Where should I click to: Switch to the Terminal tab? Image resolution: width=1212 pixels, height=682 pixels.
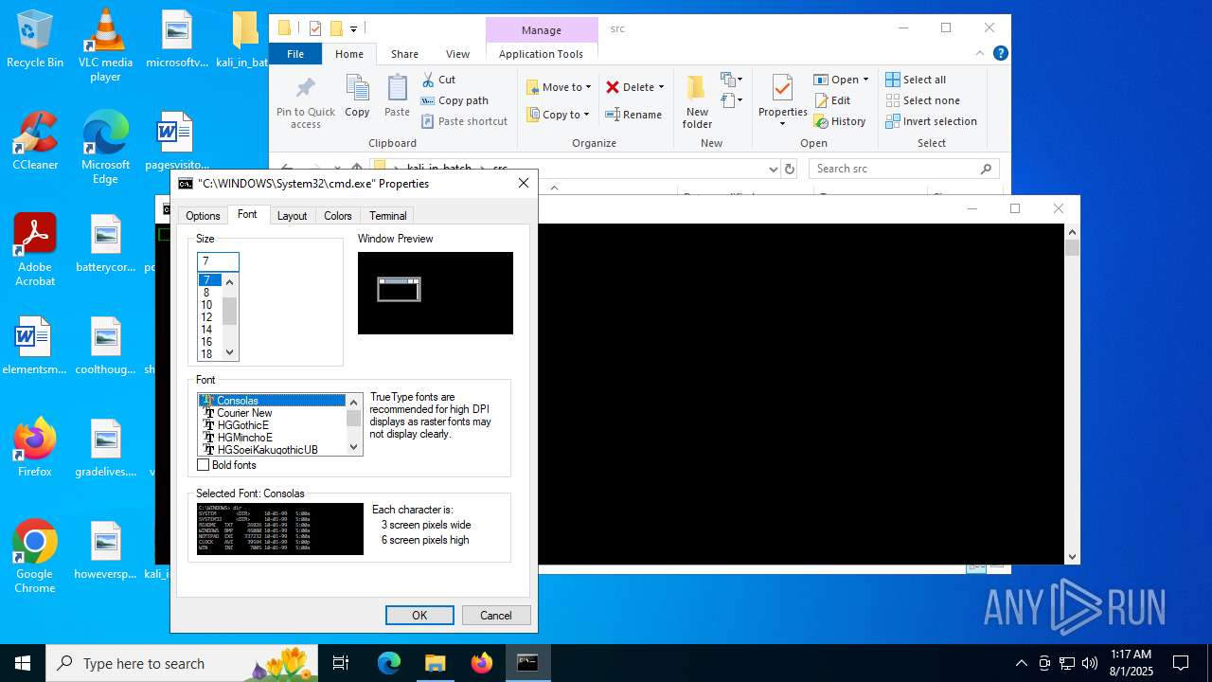pyautogui.click(x=388, y=216)
